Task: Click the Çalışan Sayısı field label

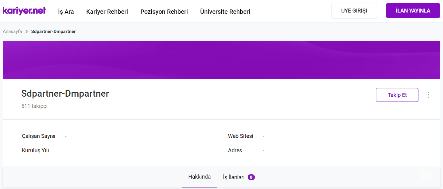Action: pos(39,136)
